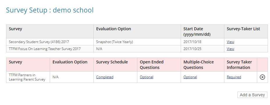Click the Survey-Taker List column header

(x=246, y=31)
